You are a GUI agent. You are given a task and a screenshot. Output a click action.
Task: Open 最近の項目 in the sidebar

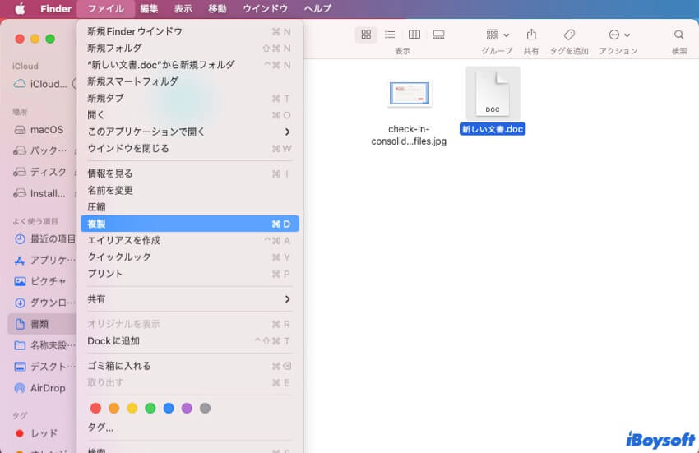(x=42, y=239)
